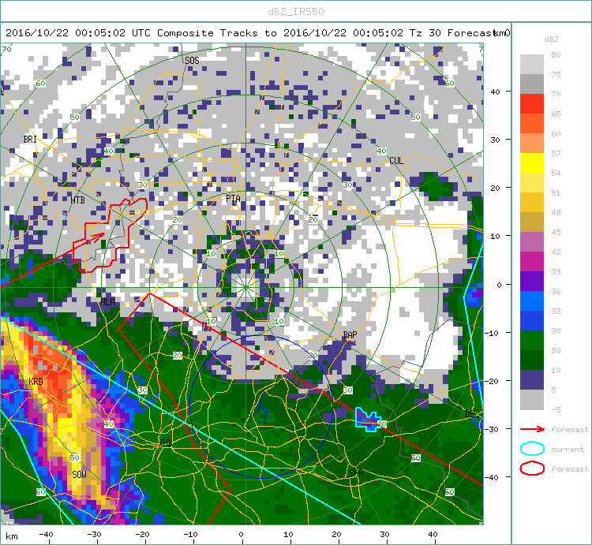
Task: Click the dark green swatch between 10 and 20 dBZ
Action: coord(531,360)
